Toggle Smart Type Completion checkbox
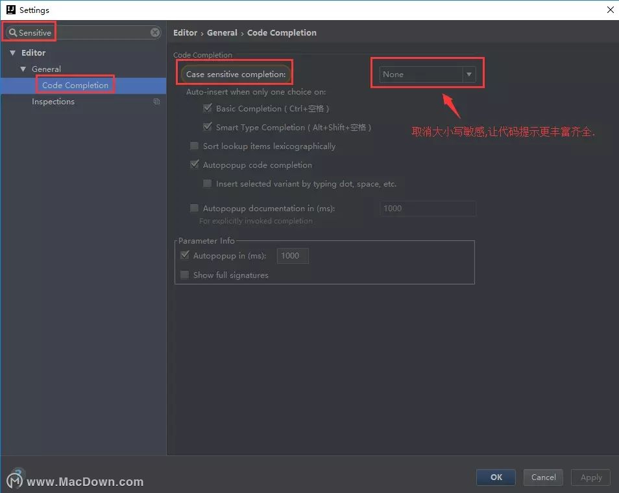This screenshot has height=493, width=619. pos(207,127)
